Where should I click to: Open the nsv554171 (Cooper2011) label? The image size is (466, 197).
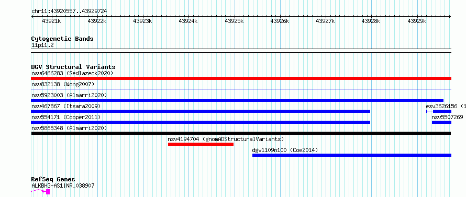66,117
